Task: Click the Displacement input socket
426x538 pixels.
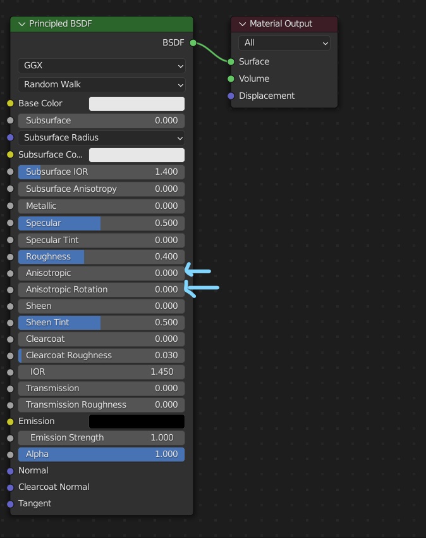Action: pos(231,96)
